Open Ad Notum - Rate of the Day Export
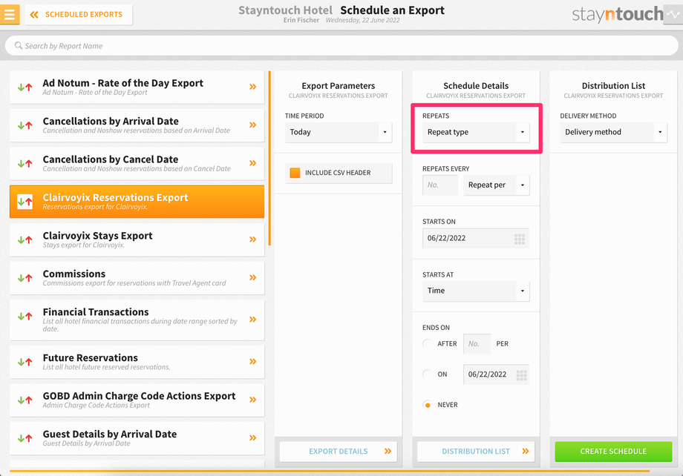Image resolution: width=683 pixels, height=476 pixels. pyautogui.click(x=137, y=87)
